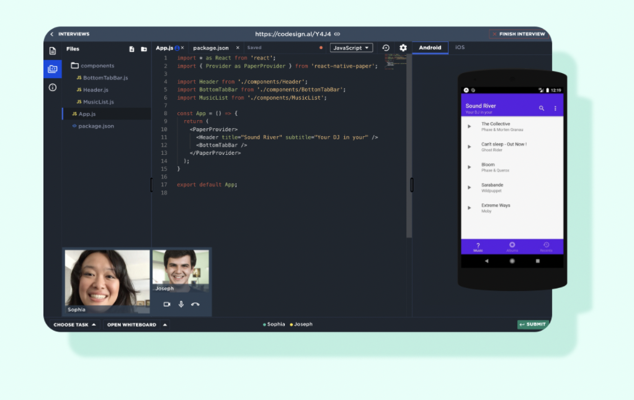Switch to the Android preview tab

click(430, 48)
